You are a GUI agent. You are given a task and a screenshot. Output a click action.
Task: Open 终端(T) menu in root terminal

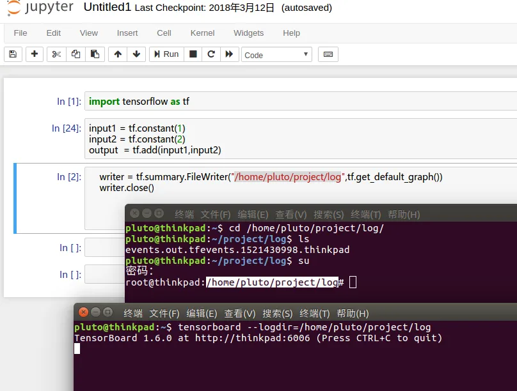click(366, 215)
